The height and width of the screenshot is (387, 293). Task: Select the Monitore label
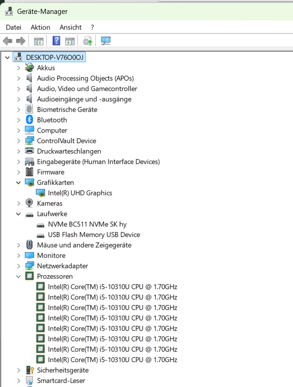(x=51, y=255)
